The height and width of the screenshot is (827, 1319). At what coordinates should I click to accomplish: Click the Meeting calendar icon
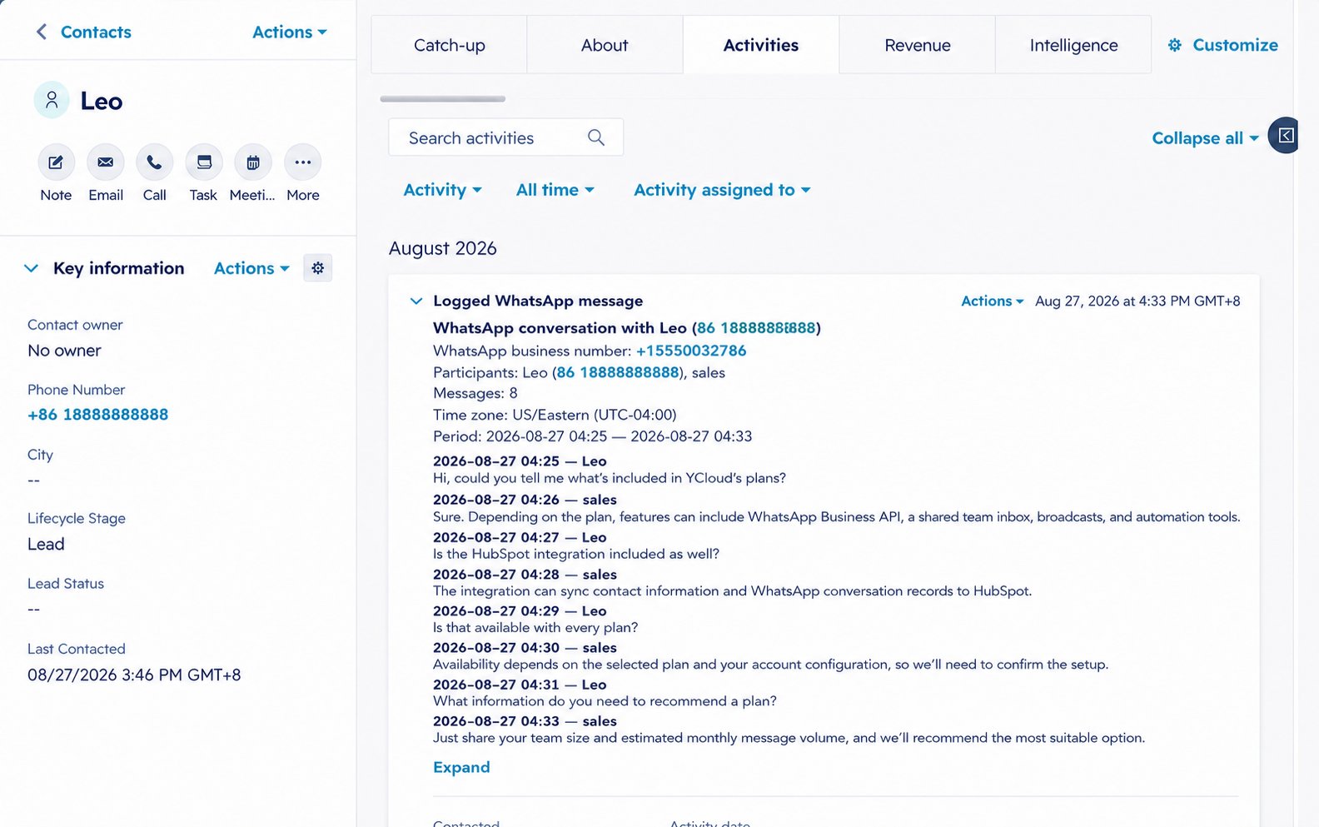pos(253,162)
